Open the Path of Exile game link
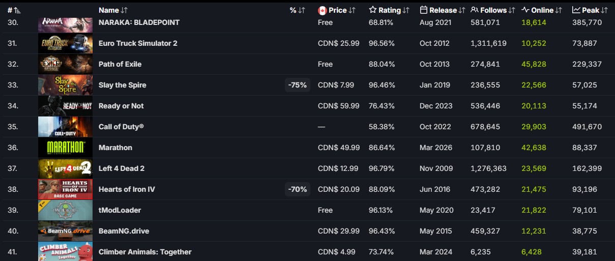This screenshot has height=261, width=615. coord(120,64)
